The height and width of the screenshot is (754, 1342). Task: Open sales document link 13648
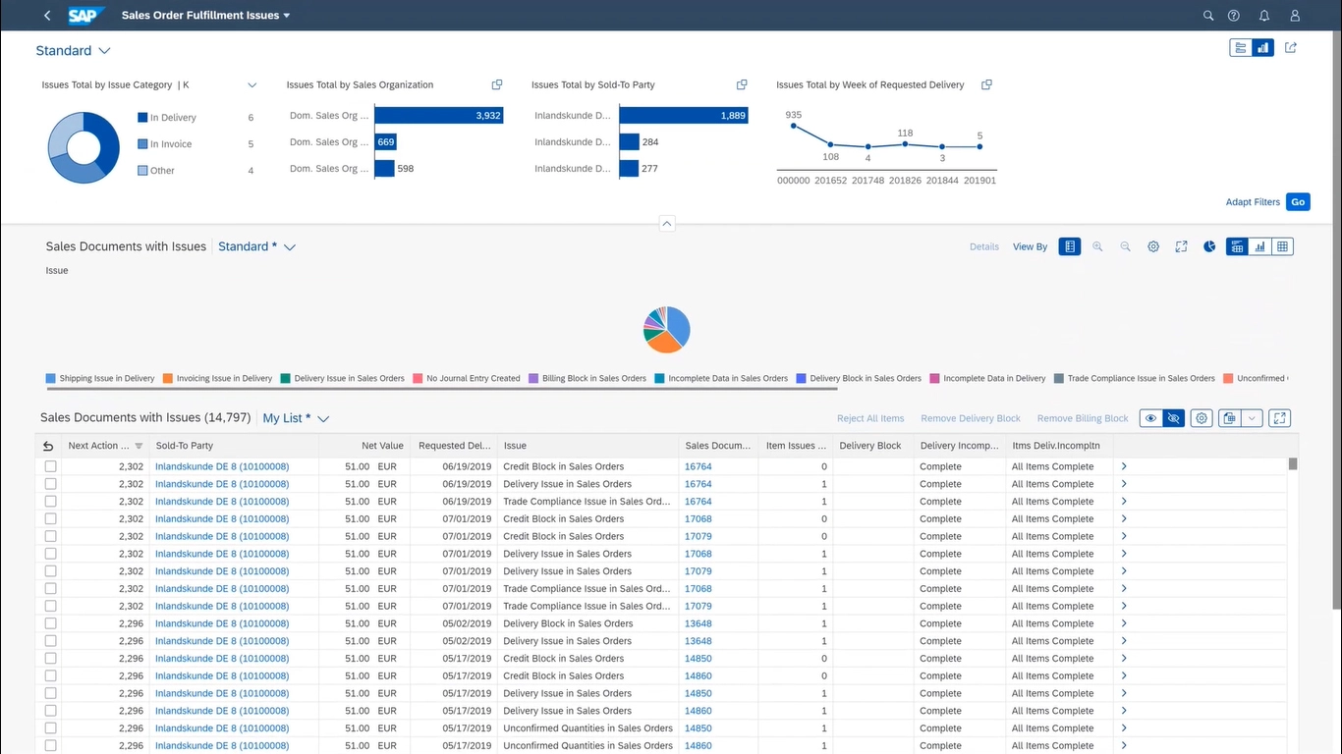pyautogui.click(x=698, y=623)
